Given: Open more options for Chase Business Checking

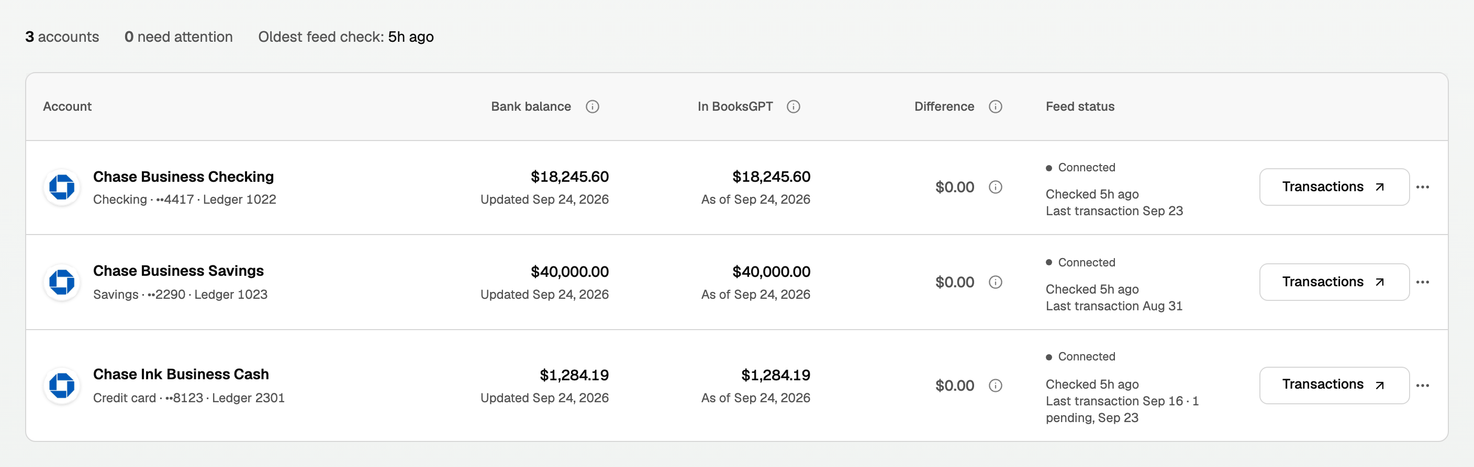Looking at the screenshot, I should (1423, 187).
